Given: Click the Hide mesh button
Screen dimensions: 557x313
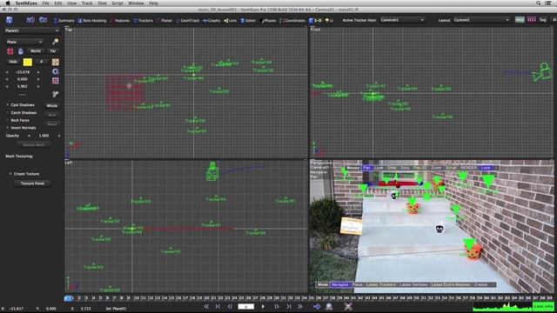Looking at the screenshot, I should pyautogui.click(x=13, y=62).
